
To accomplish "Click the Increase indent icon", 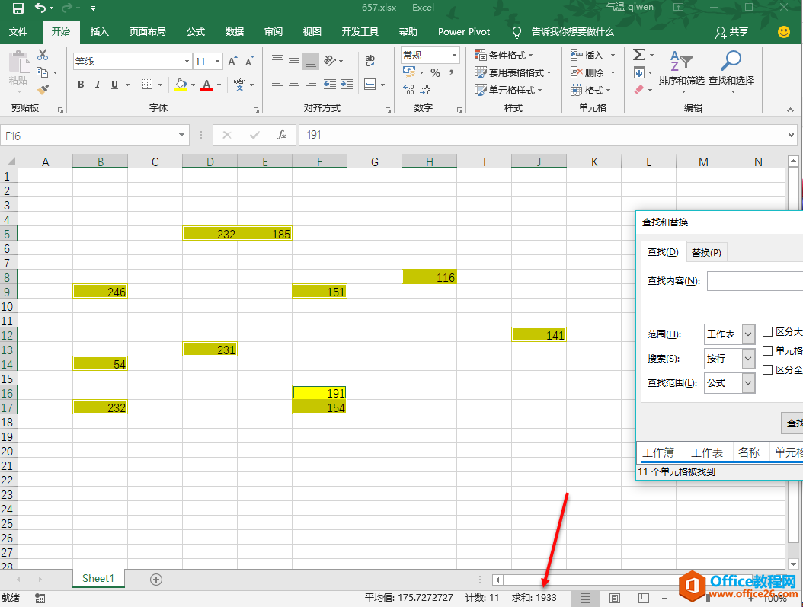I will point(347,85).
